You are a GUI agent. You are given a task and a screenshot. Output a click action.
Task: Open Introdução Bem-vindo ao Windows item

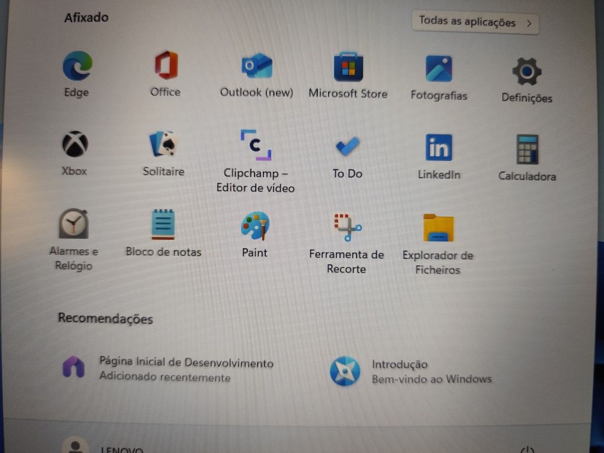click(x=410, y=371)
